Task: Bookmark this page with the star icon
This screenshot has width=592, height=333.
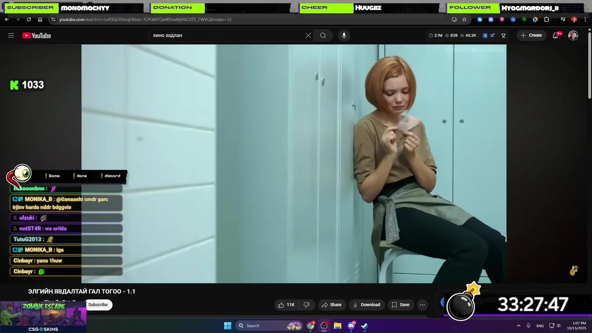Action: tap(464, 19)
